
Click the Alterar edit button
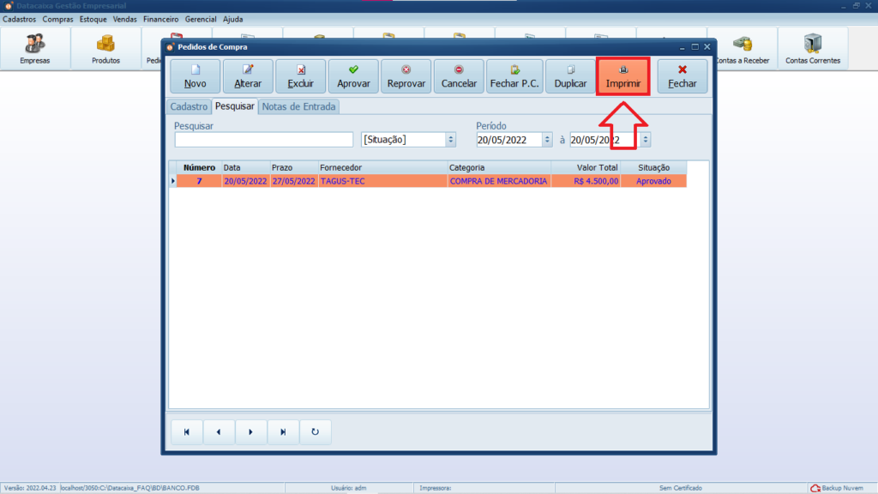pos(248,76)
